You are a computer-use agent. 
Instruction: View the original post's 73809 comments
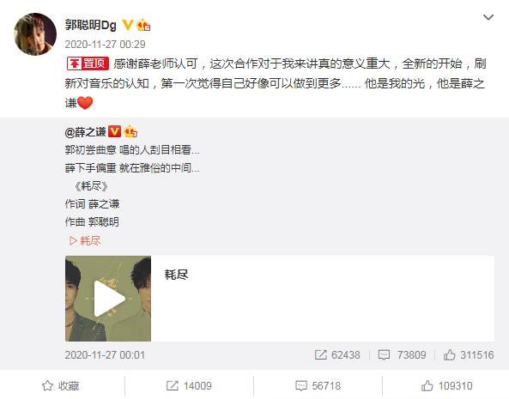tap(402, 355)
